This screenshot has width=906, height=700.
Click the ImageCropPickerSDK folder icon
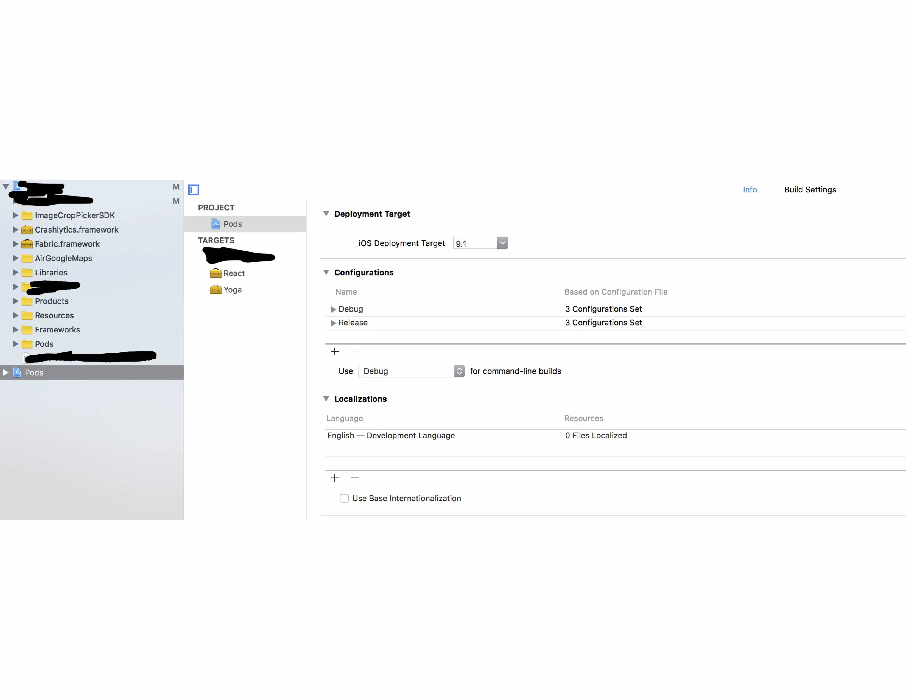point(27,215)
